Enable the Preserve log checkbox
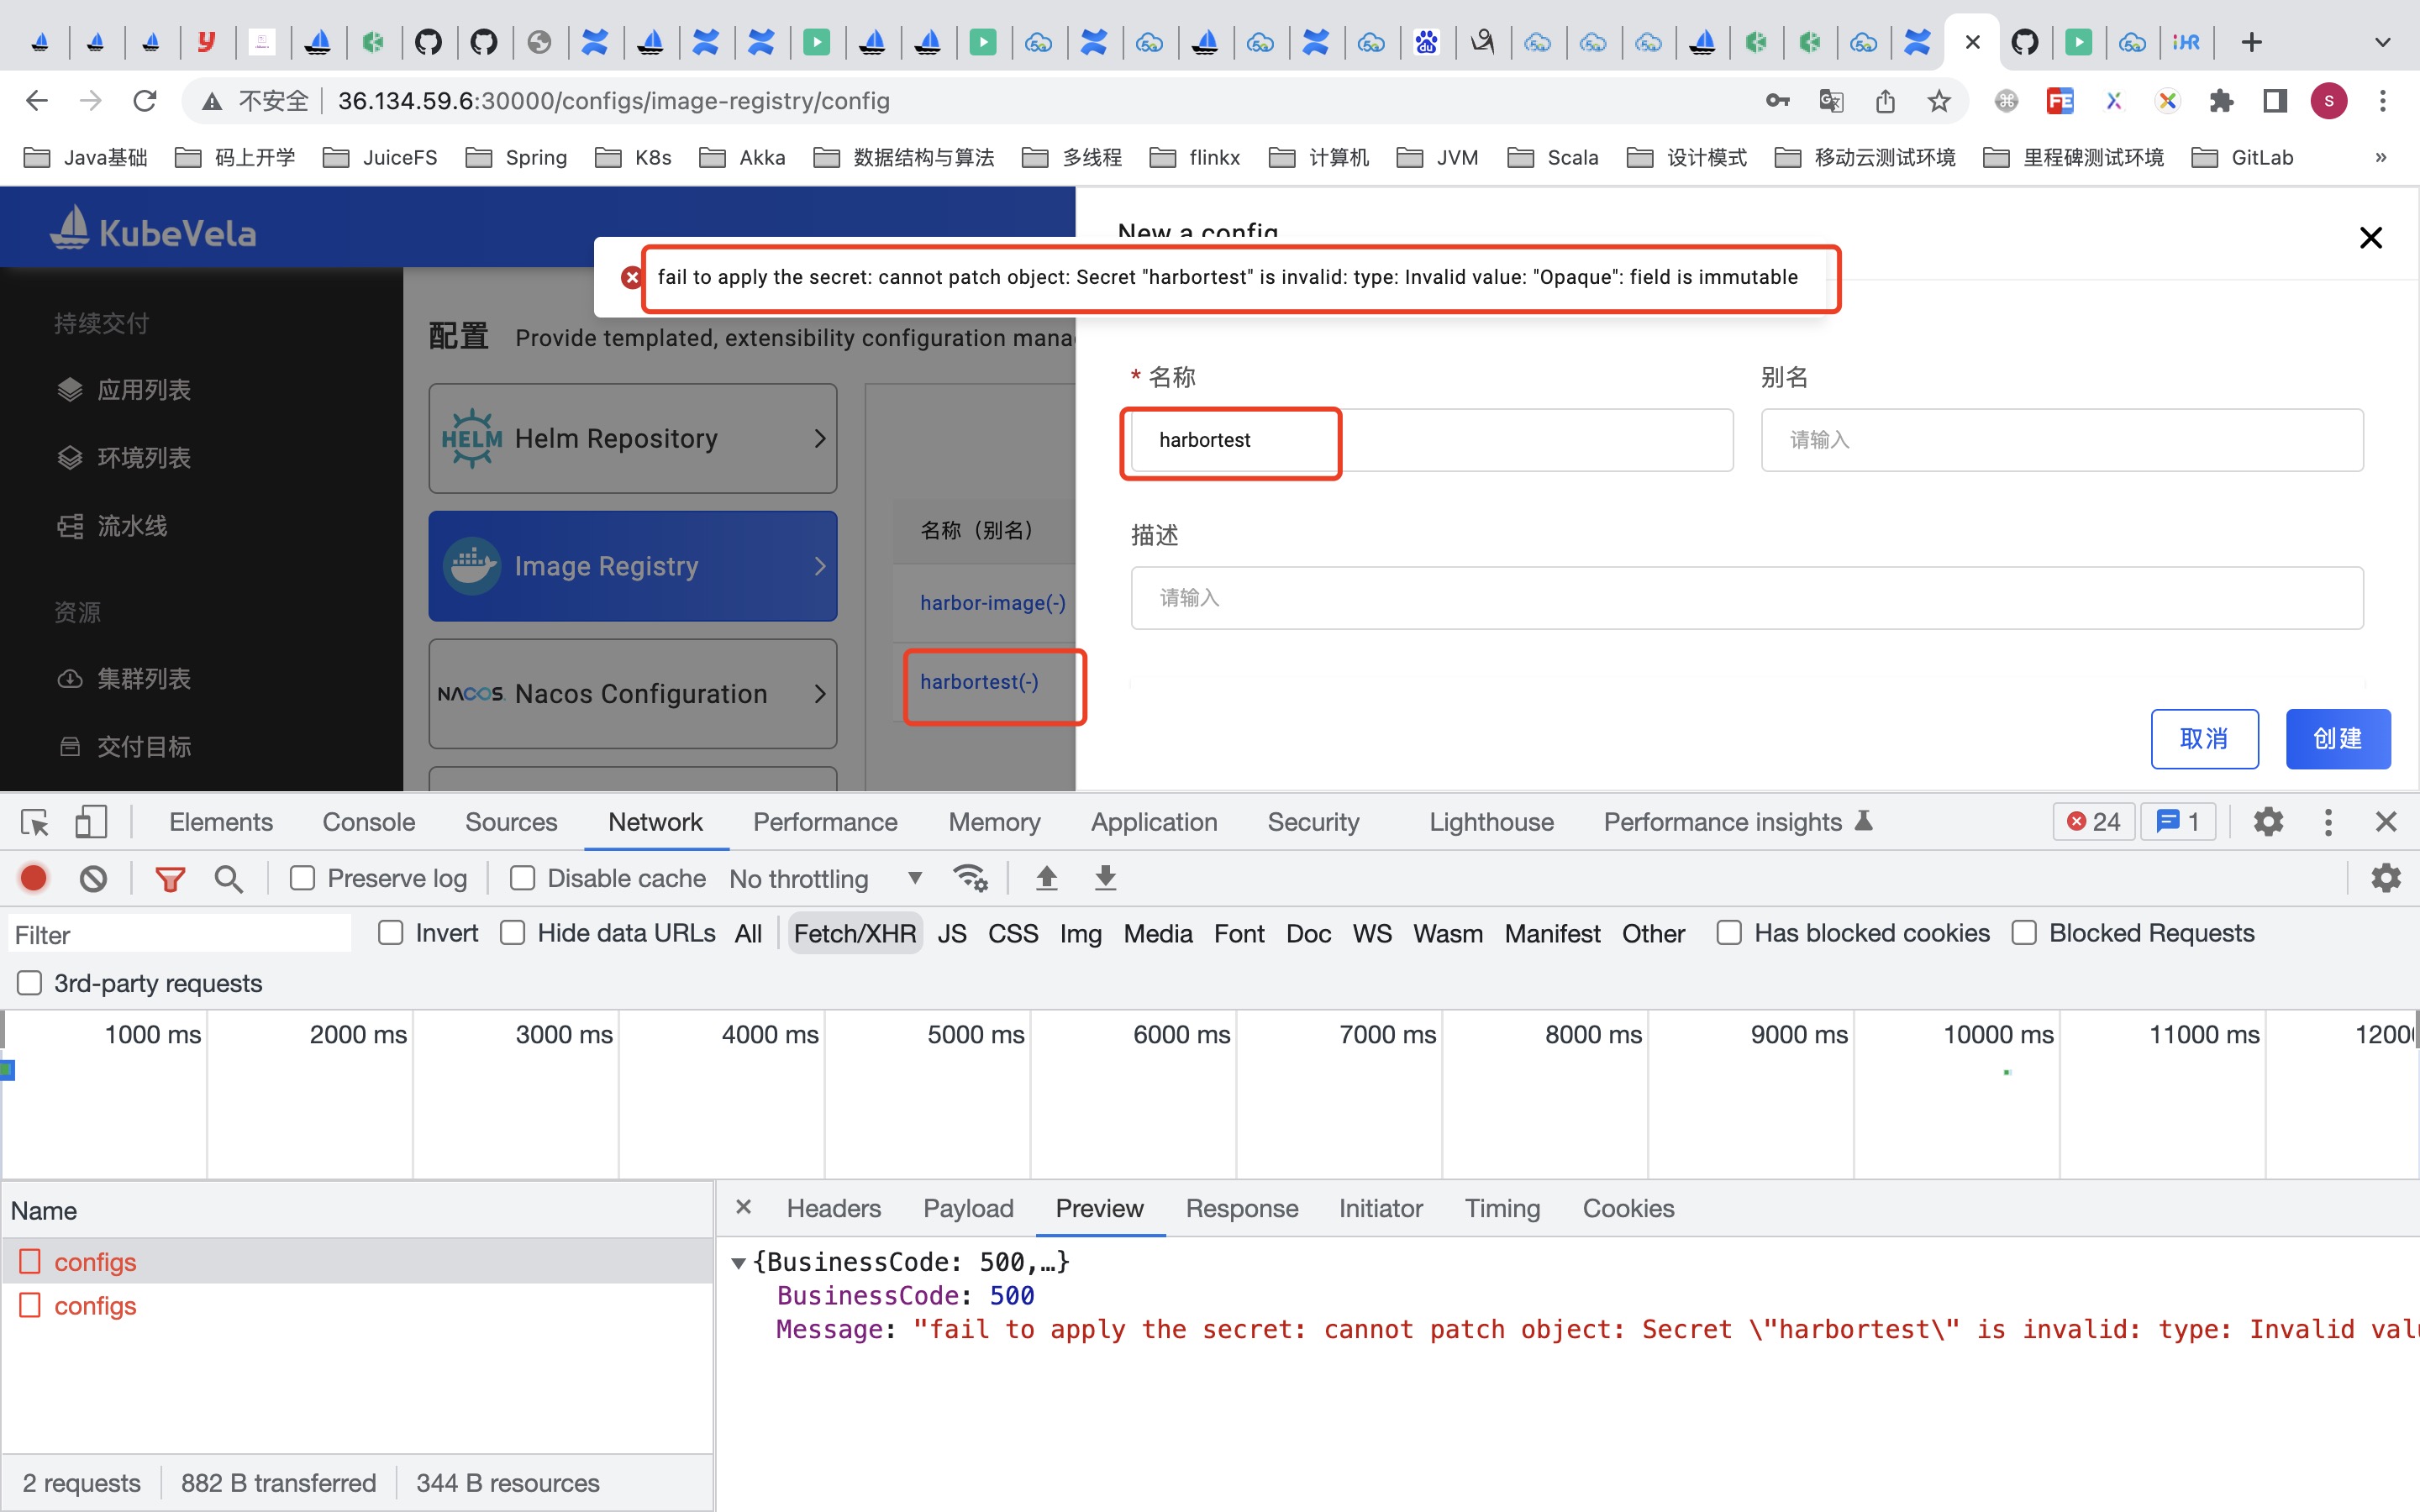This screenshot has height=1512, width=2420. point(302,877)
